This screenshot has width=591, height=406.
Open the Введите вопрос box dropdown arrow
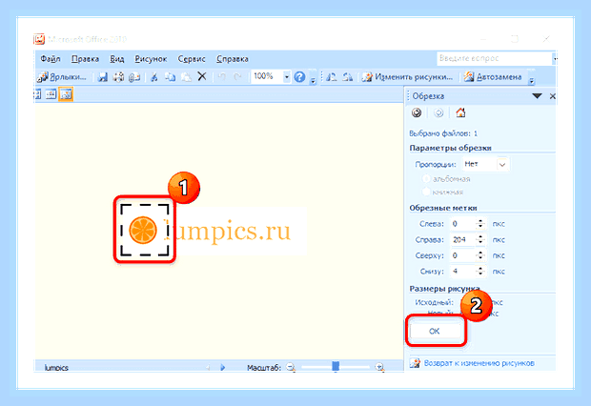tap(555, 58)
